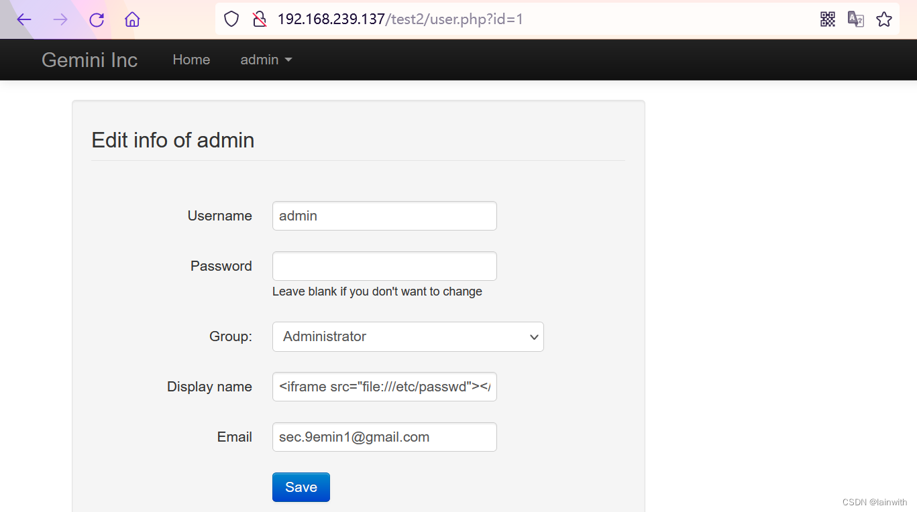Image resolution: width=917 pixels, height=512 pixels.
Task: Click the Email label
Action: coord(235,437)
